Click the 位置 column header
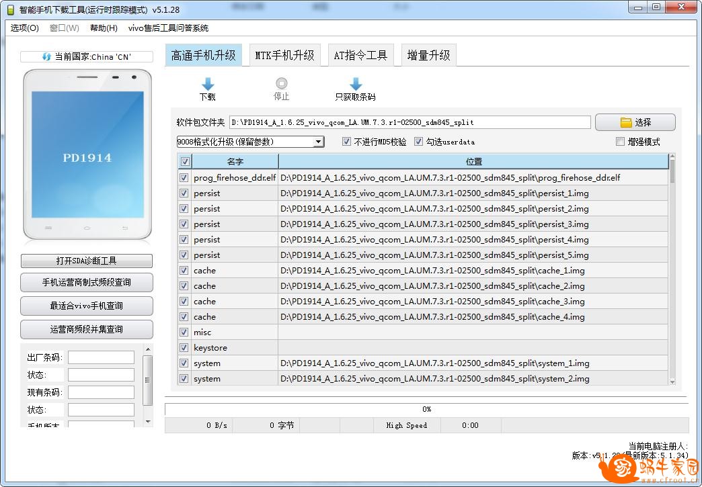Image resolution: width=702 pixels, height=487 pixels. point(473,161)
